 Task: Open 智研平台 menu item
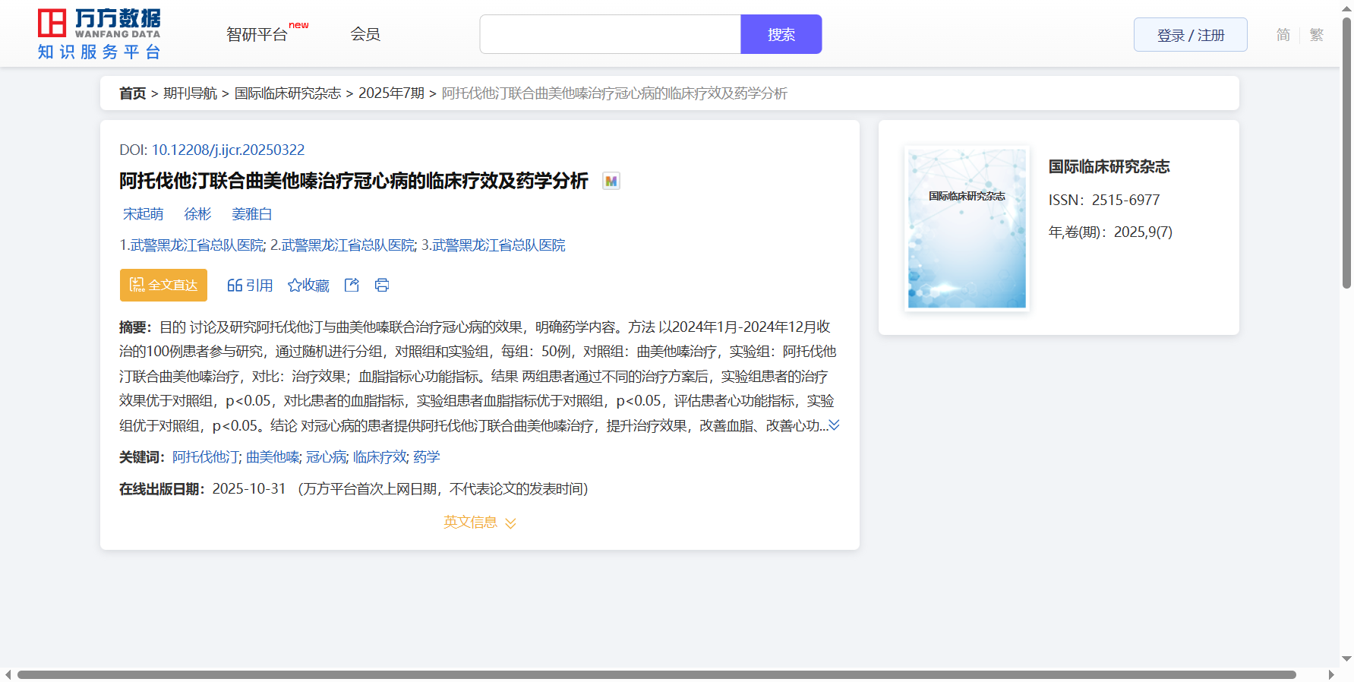click(257, 34)
